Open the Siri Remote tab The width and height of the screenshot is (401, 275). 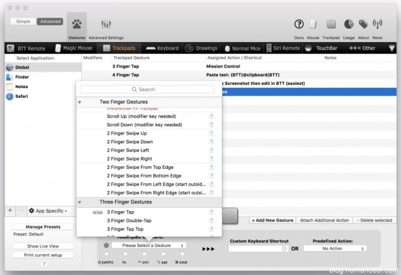pos(283,48)
